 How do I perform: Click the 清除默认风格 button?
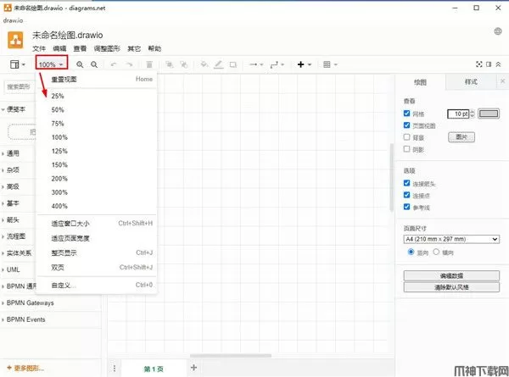(450, 287)
